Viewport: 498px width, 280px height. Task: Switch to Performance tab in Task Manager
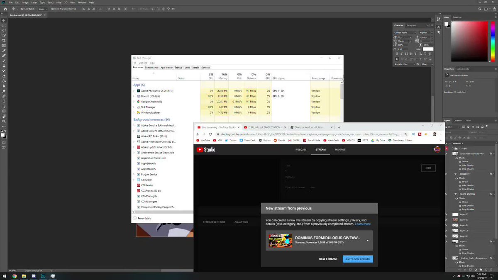pos(151,67)
